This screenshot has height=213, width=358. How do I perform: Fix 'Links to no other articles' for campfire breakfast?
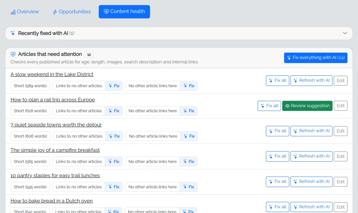[x=114, y=162]
